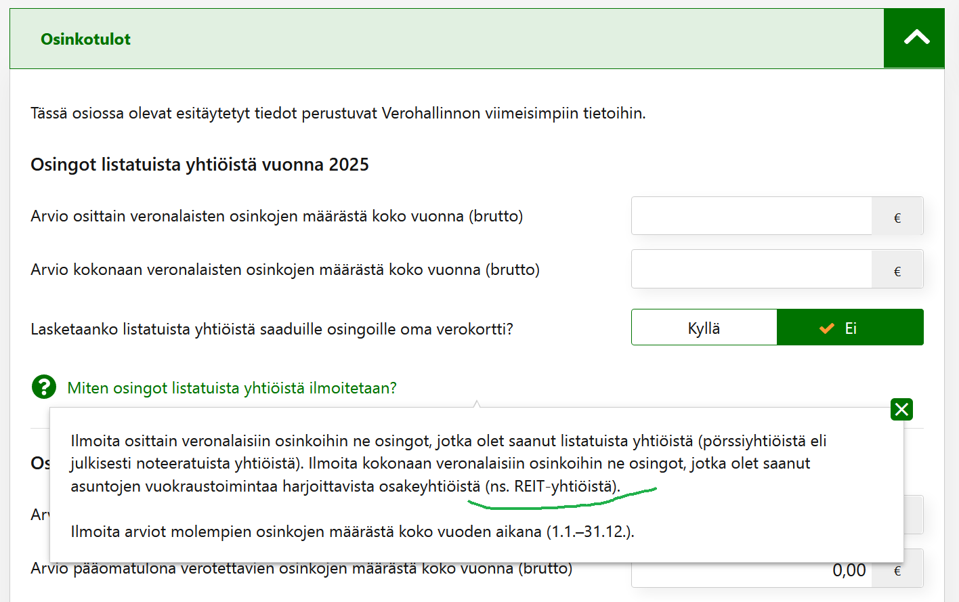Click label 'Arvio kokonaan veronalaisten osinkojen määrästä'
This screenshot has height=602, width=959.
pos(284,270)
